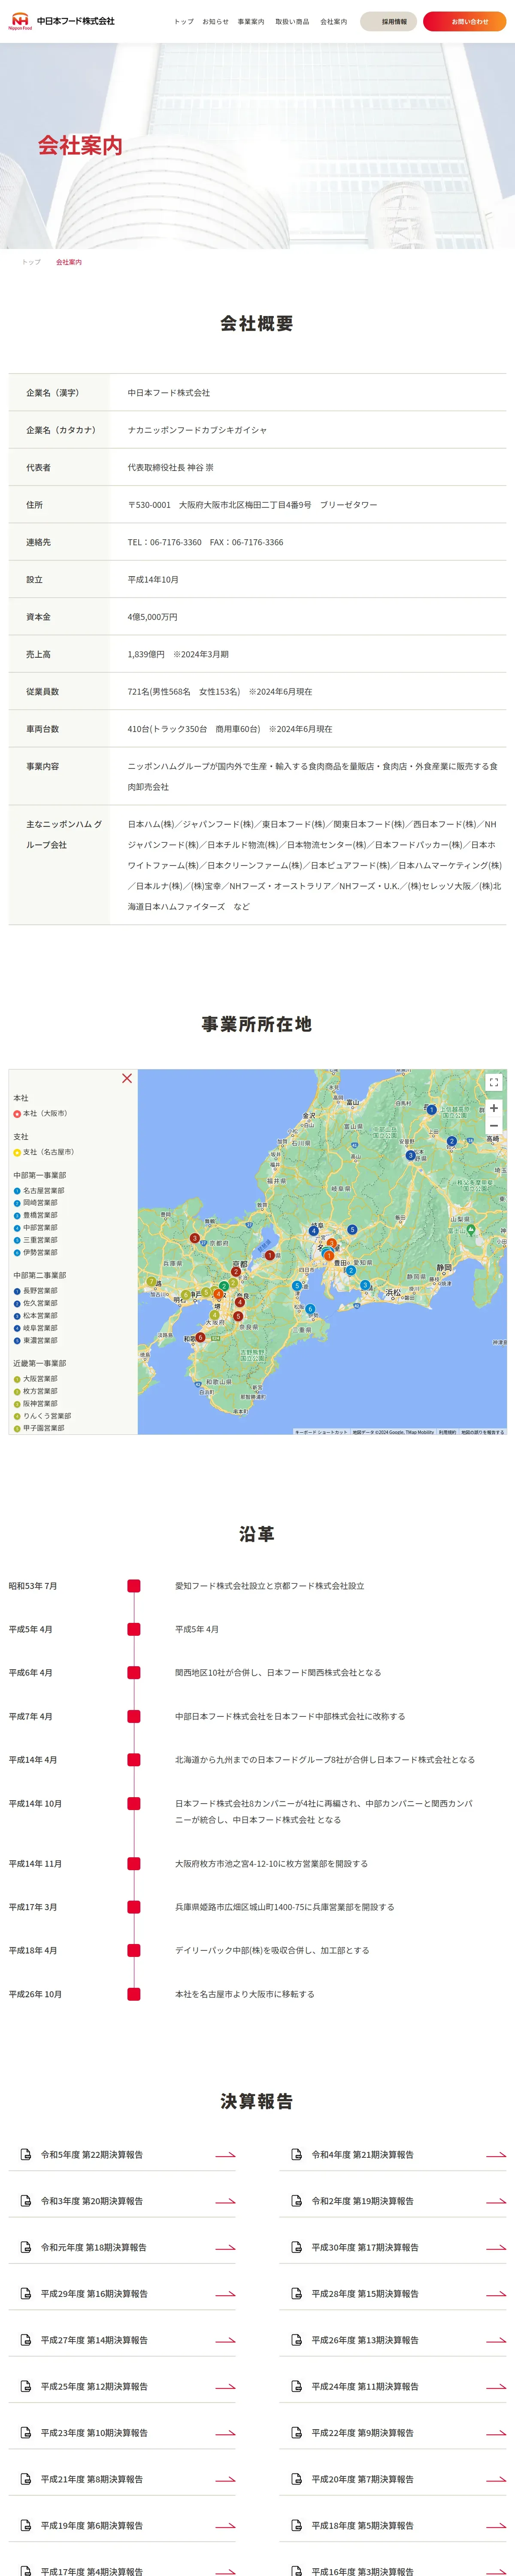
Task: Open the 事業案内 menu item
Action: (251, 21)
